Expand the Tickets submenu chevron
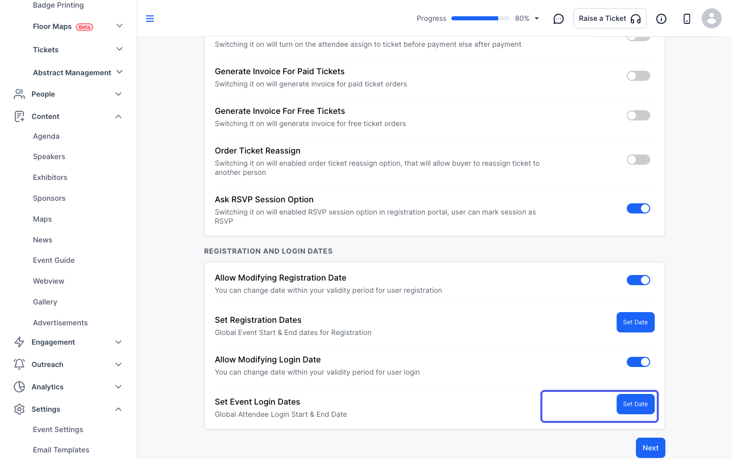The image size is (732, 459). tap(119, 49)
